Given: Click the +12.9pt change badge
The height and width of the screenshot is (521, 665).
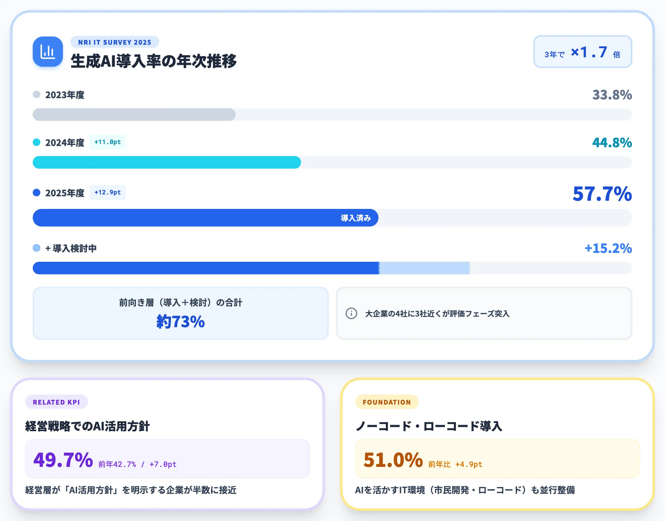Looking at the screenshot, I should [x=108, y=193].
